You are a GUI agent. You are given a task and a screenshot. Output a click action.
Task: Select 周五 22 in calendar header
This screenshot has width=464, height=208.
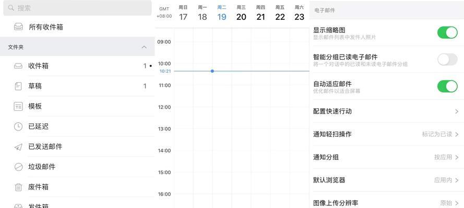[x=280, y=13]
